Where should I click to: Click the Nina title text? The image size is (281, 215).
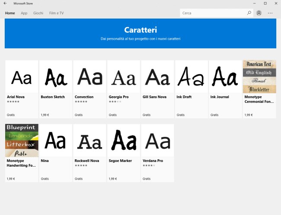(x=45, y=161)
